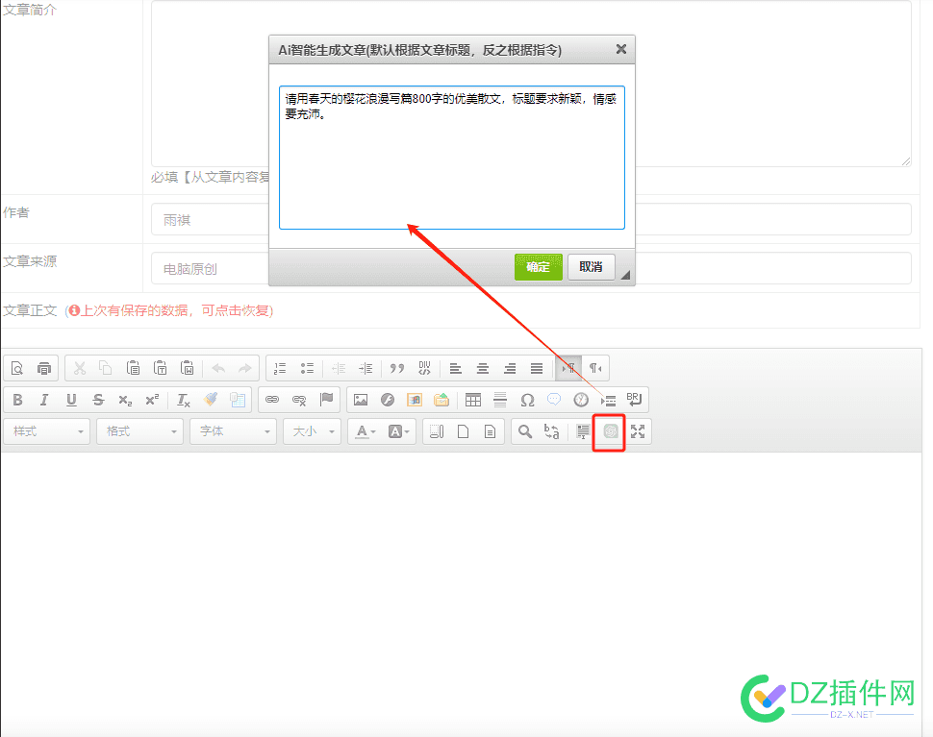Click the BR line break icon
The image size is (933, 737).
(634, 400)
